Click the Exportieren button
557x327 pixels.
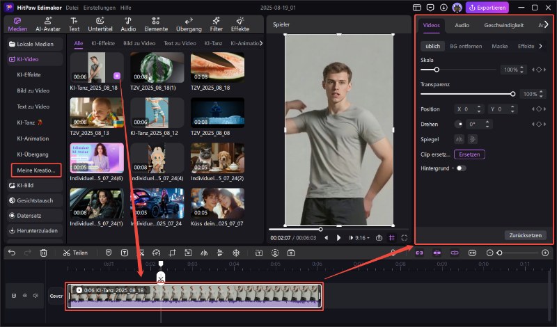point(487,8)
